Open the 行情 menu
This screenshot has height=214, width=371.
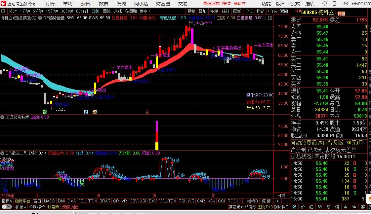click(x=50, y=4)
